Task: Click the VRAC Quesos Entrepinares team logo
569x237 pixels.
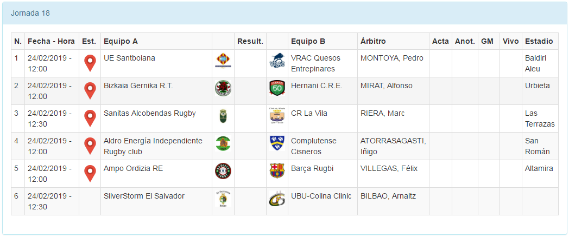Action: click(x=277, y=61)
